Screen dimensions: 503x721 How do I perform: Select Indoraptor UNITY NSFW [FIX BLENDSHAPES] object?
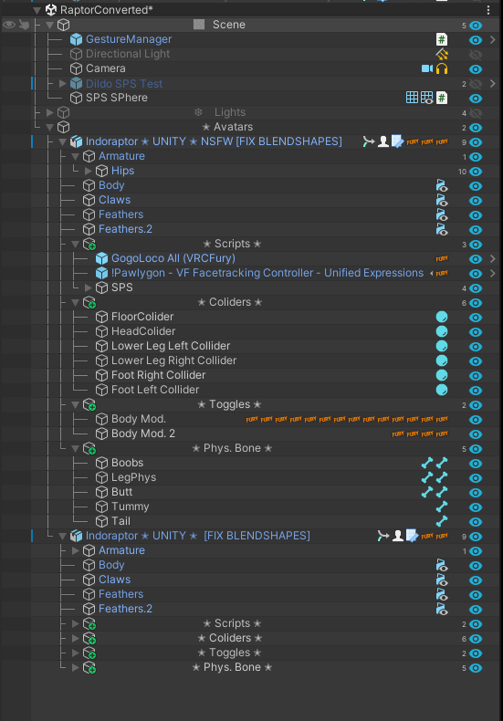(214, 141)
